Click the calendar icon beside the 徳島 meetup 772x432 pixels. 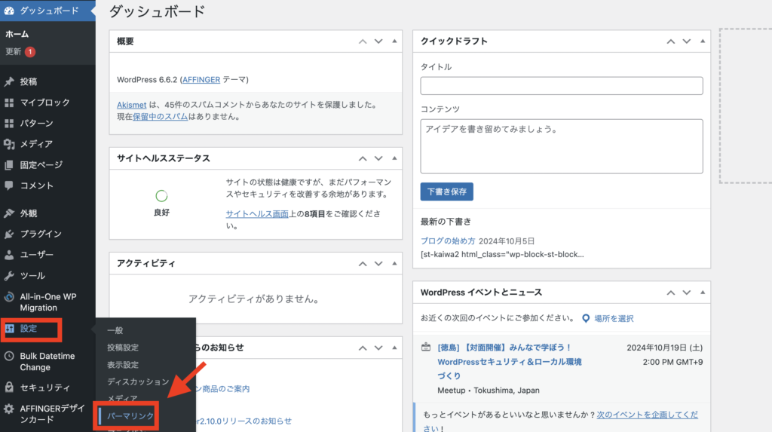(x=426, y=348)
